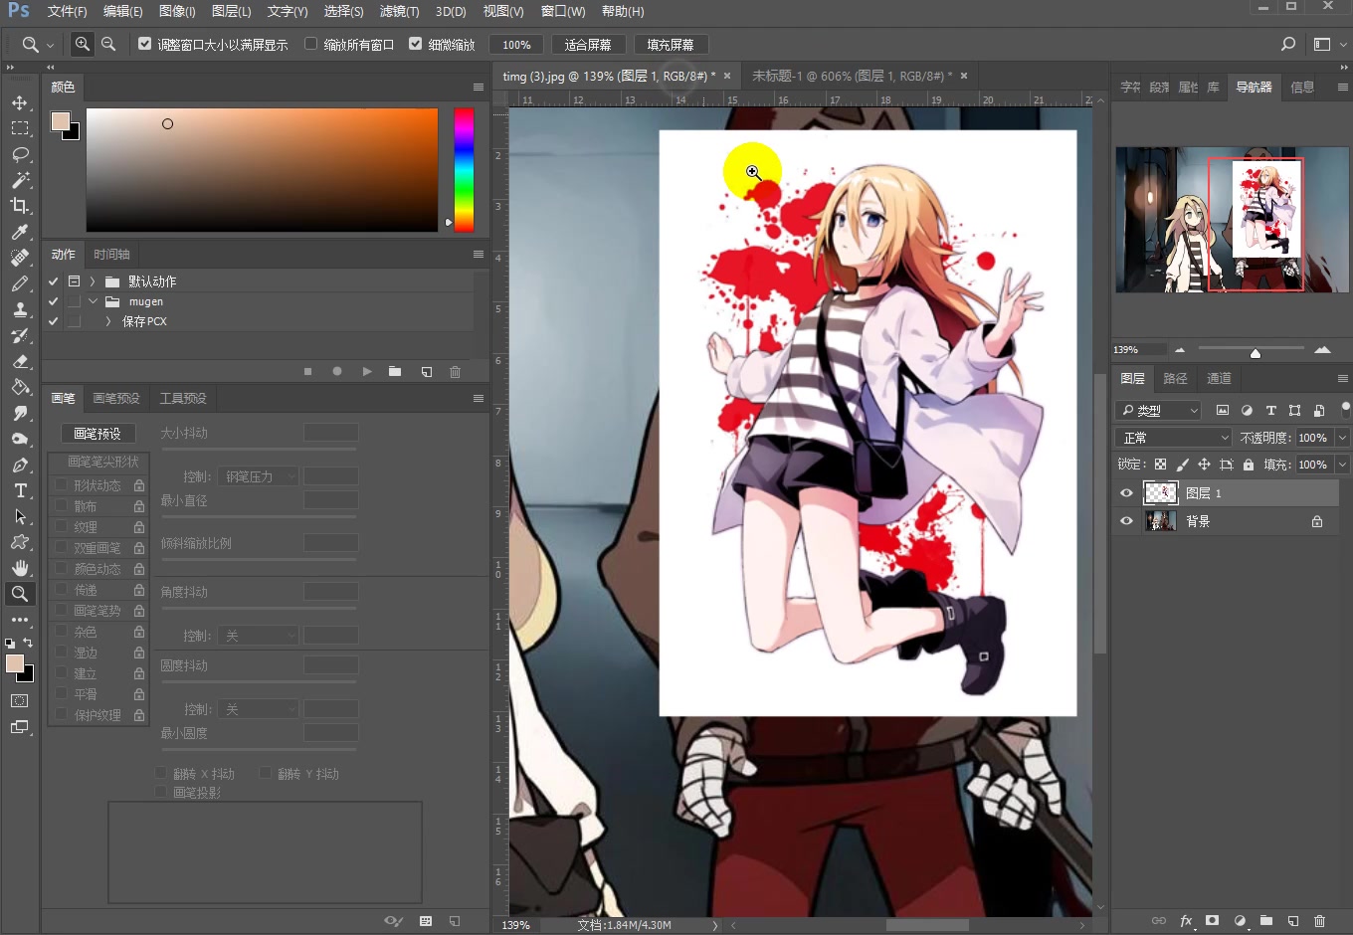
Task: Select the Horizontal Type tool
Action: pos(20,490)
